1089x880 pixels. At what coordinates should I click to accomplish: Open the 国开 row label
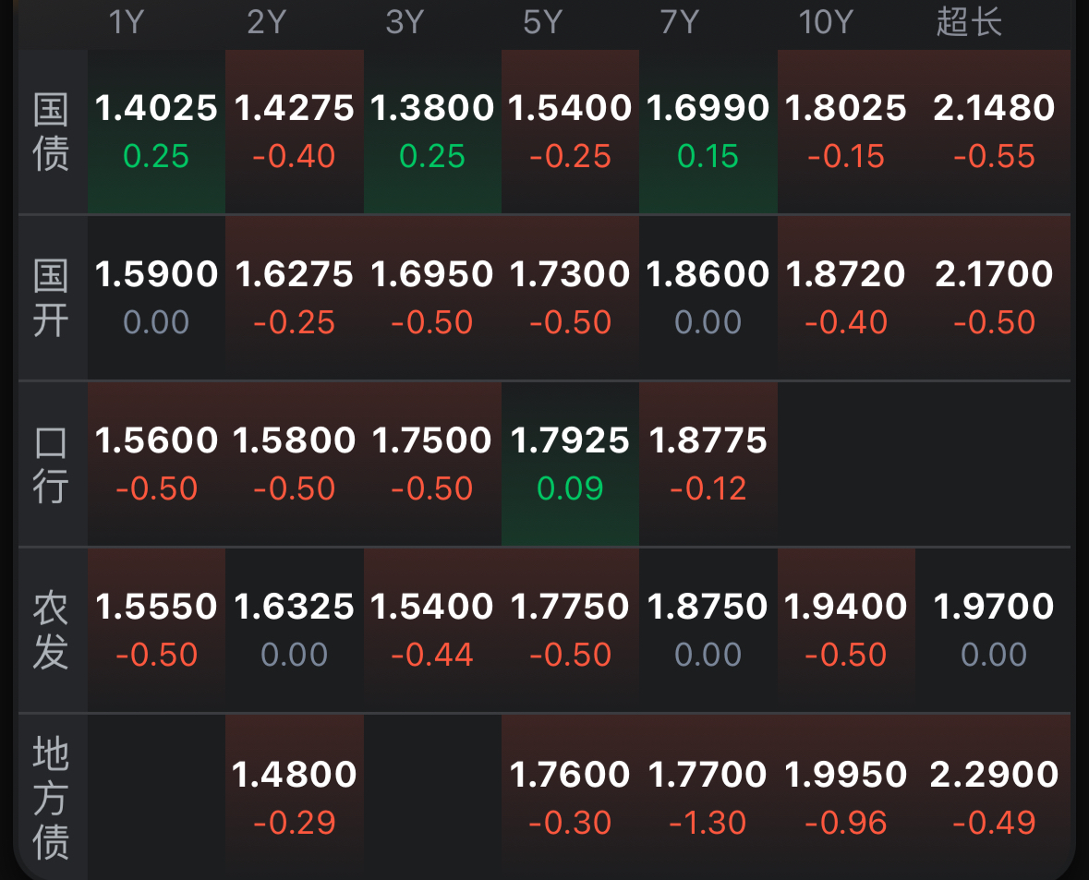pyautogui.click(x=51, y=297)
